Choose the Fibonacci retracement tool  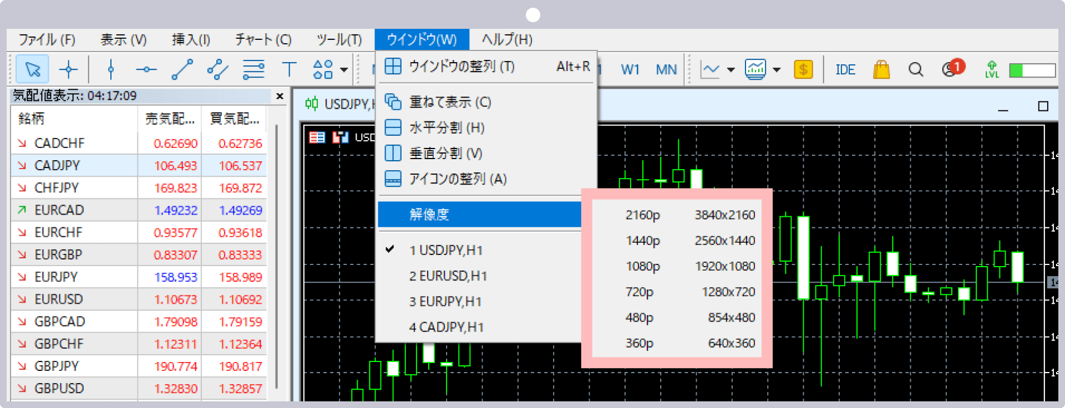(x=253, y=69)
